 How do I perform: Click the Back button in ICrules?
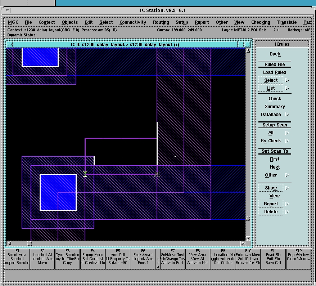pos(275,54)
